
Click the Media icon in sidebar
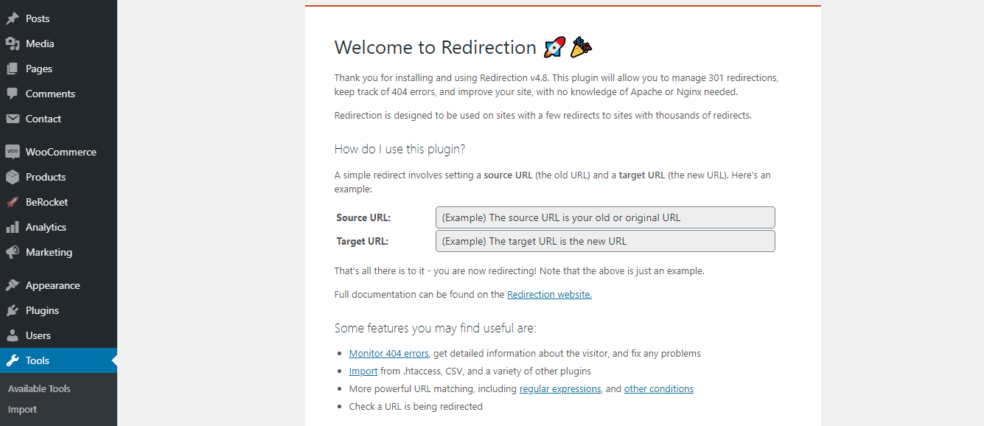pos(12,43)
